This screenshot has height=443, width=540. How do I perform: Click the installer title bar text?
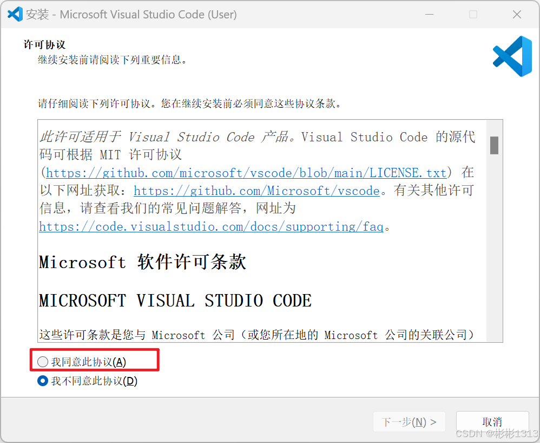pos(131,15)
